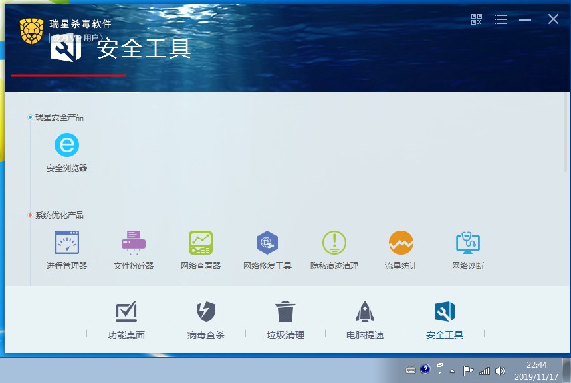
Task: Open the 文件粉碎器 file shredder icon
Action: [134, 242]
